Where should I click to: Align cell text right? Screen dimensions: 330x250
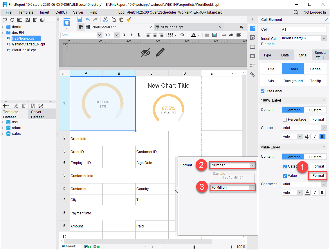(x=161, y=35)
